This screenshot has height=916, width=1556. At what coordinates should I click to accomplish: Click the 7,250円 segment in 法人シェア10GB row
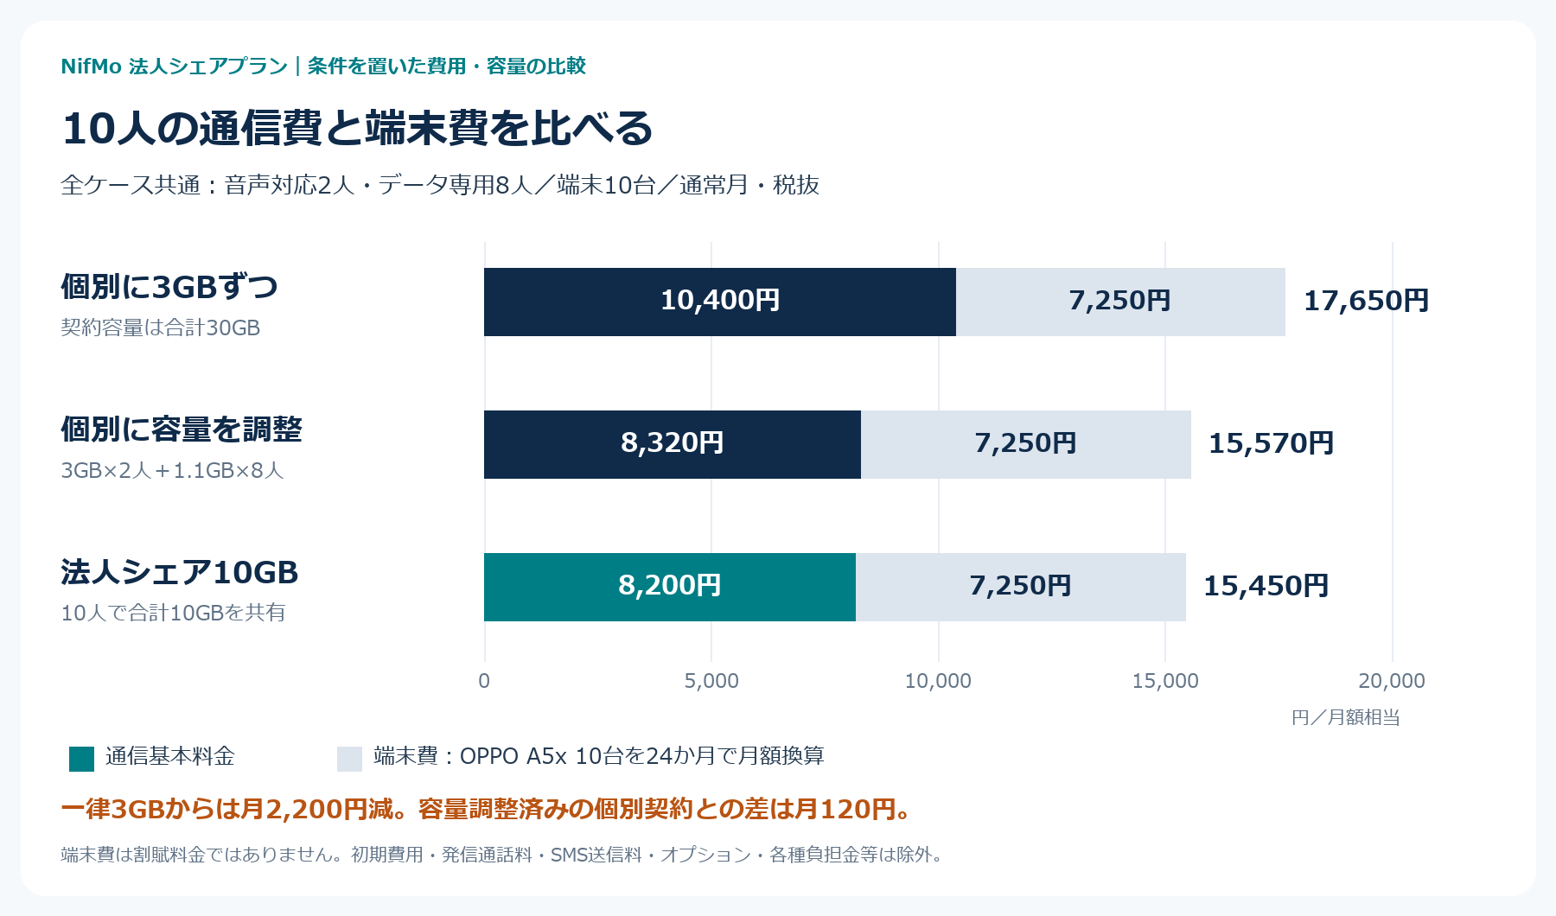point(1021,587)
